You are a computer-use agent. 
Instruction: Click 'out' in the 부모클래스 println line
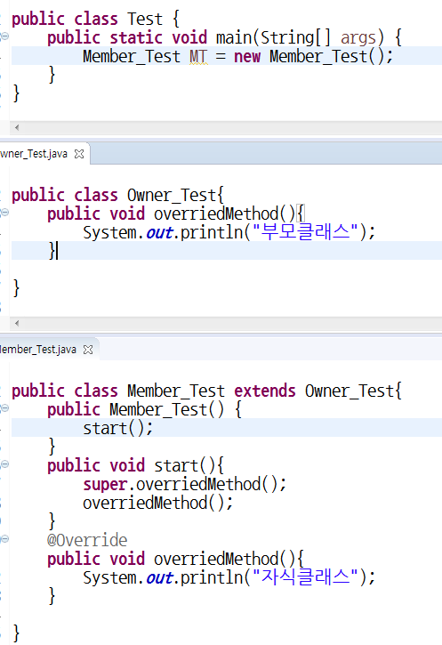[159, 233]
